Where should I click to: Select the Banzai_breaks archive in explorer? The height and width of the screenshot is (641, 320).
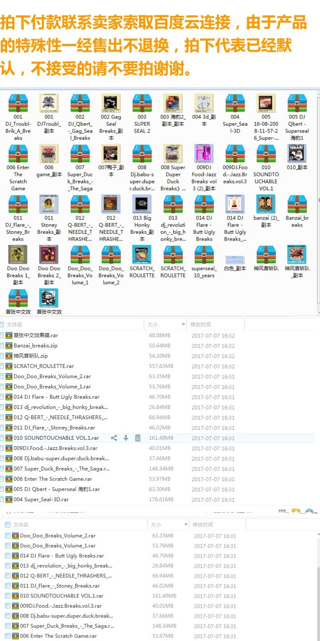[x=297, y=204]
